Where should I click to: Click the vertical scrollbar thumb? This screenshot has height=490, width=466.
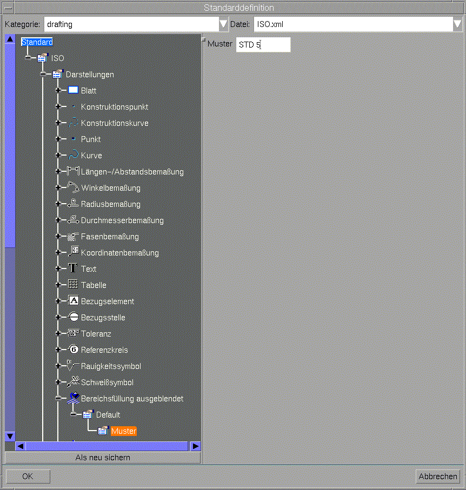tap(10, 145)
